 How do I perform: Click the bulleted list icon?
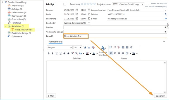tap(111, 47)
